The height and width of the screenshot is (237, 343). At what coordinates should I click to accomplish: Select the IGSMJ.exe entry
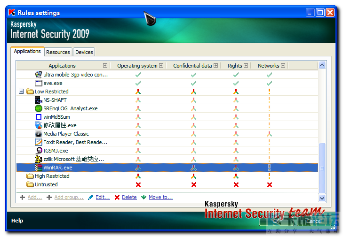click(x=167, y=151)
